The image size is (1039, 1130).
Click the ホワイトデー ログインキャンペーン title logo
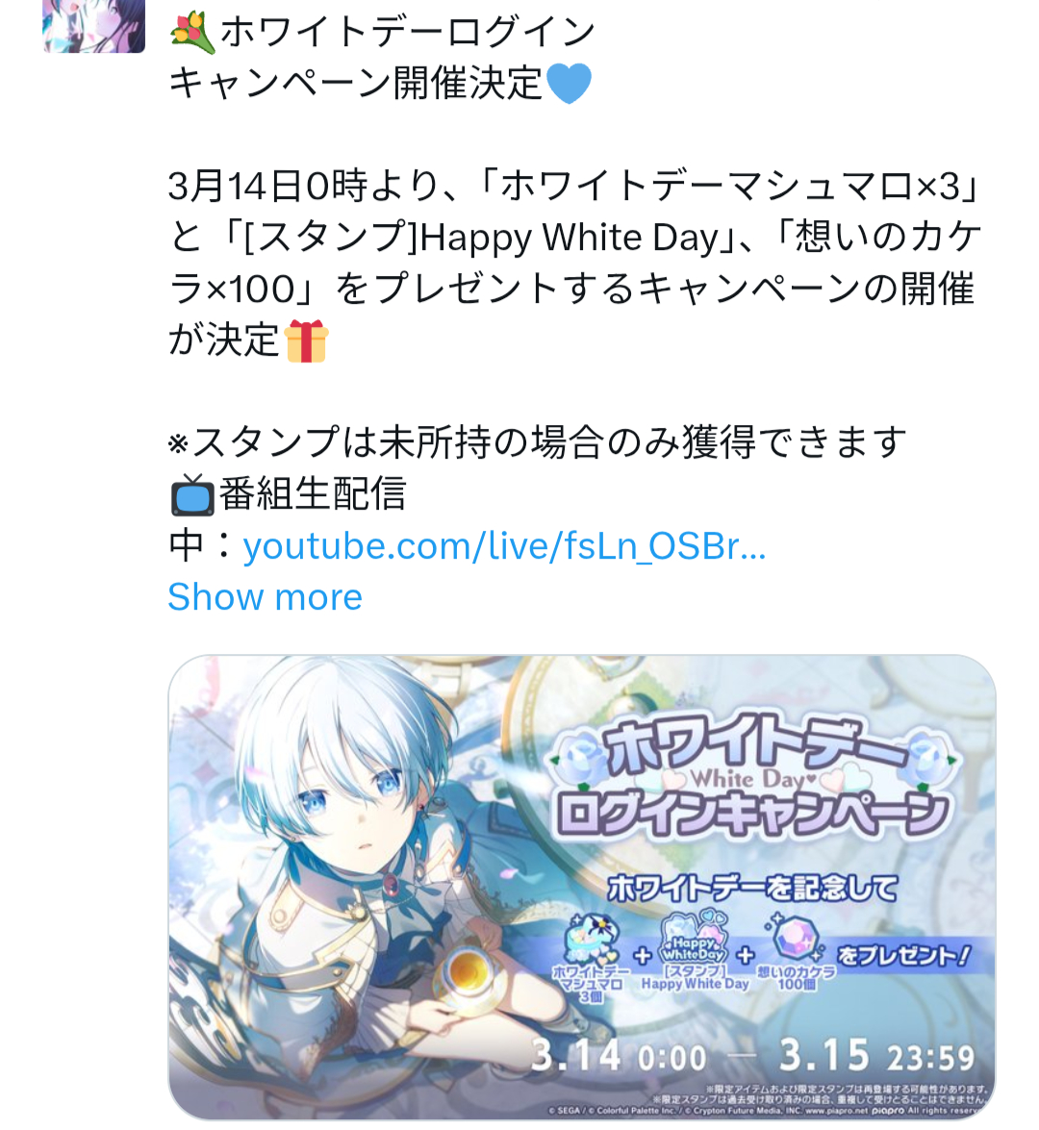point(752,780)
